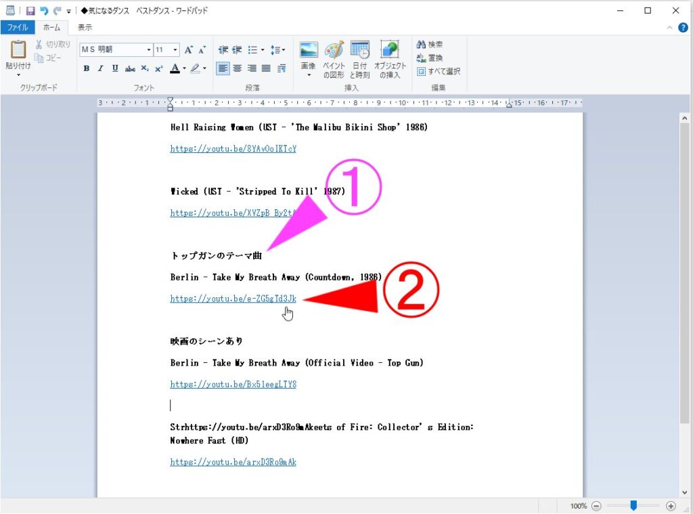Viewport: 693px width, 514px height.
Task: Expand the paste options arrow
Action: (18, 74)
